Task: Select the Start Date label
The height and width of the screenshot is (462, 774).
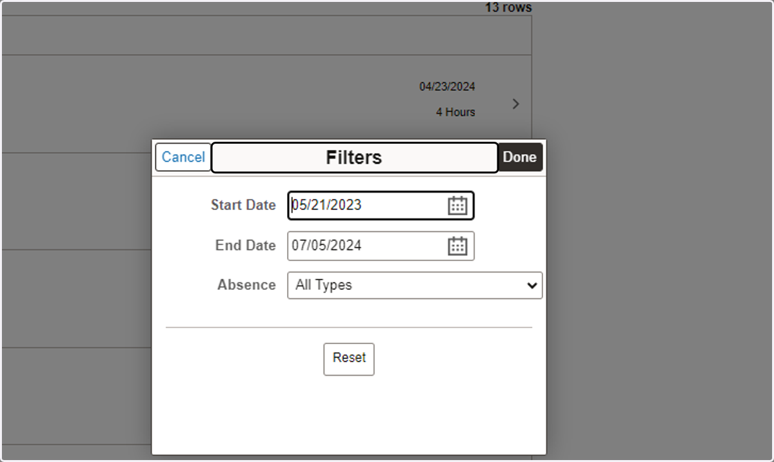Action: tap(243, 206)
